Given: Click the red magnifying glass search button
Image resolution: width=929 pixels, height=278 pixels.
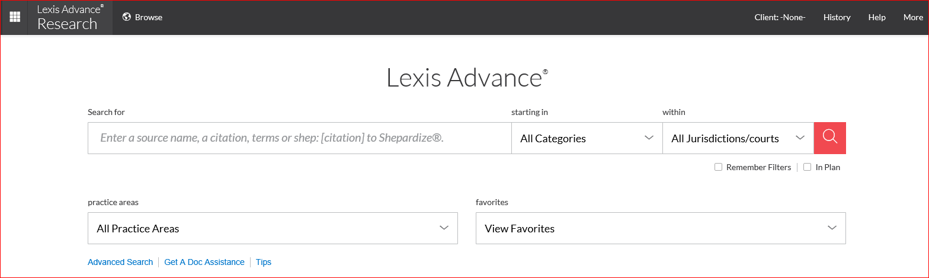Looking at the screenshot, I should pos(829,138).
